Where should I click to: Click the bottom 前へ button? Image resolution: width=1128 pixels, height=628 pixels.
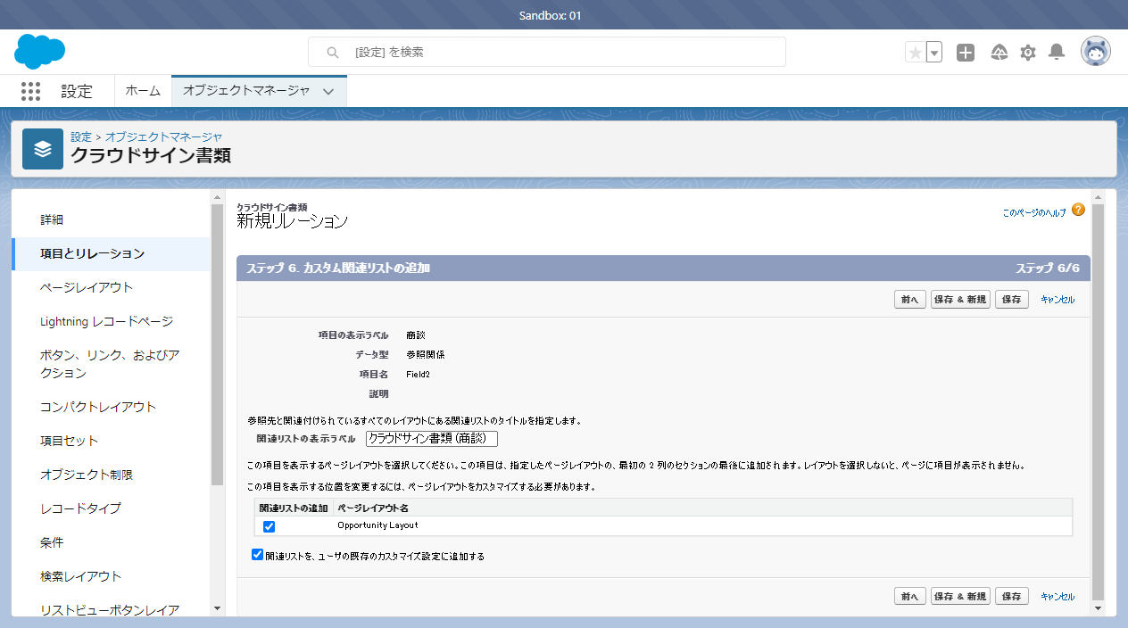pos(910,596)
